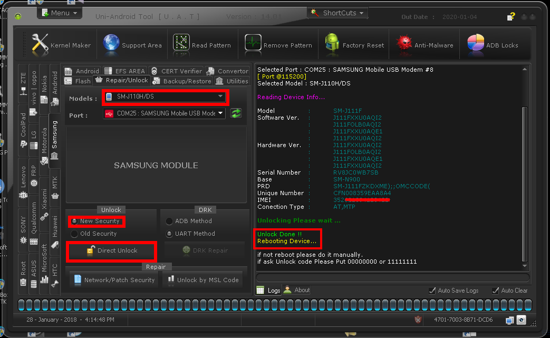
Task: Click Network/Patch Security button
Action: click(x=114, y=280)
